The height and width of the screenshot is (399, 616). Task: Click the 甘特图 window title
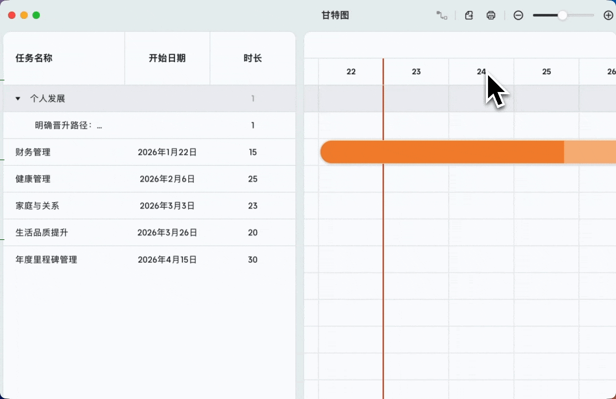pyautogui.click(x=335, y=15)
